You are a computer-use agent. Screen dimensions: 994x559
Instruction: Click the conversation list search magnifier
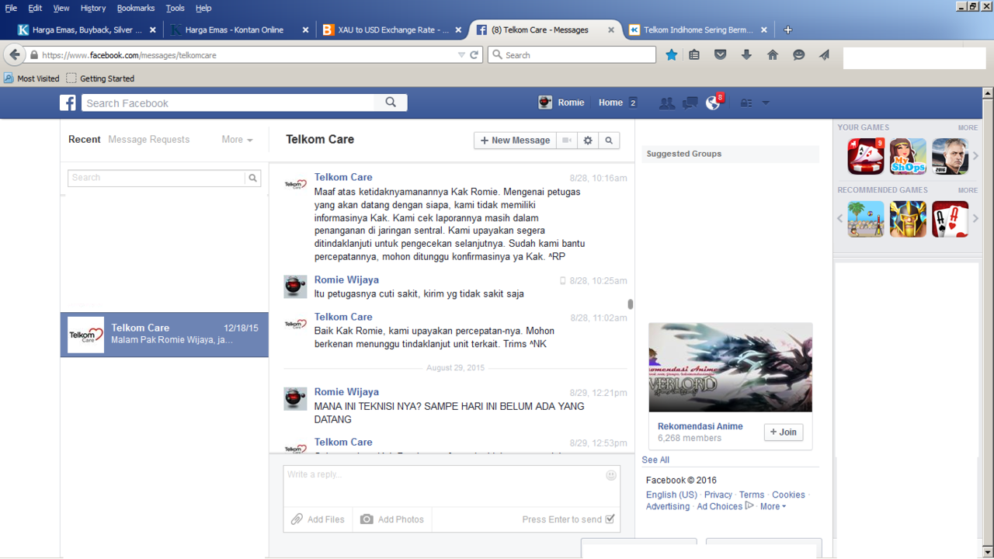pos(253,178)
